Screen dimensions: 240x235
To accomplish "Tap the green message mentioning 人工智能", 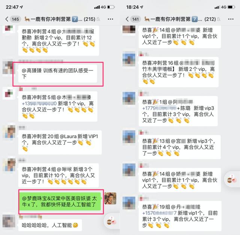I will pos(60,202).
